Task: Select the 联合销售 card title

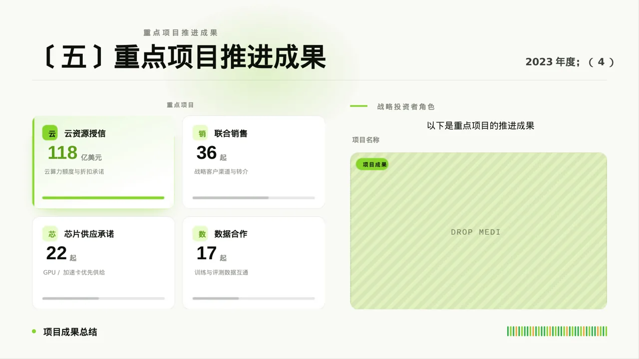Action: (231, 134)
